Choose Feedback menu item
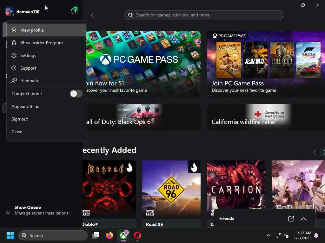Screen dimensions: 325x243 46,81
